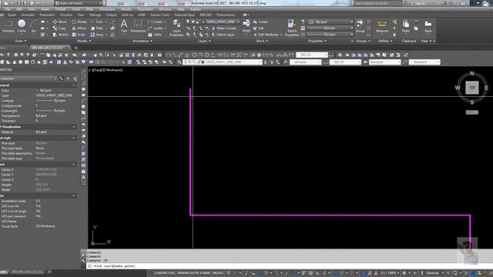This screenshot has width=493, height=277.
Task: Choose the Scale command
Action: click(x=79, y=35)
